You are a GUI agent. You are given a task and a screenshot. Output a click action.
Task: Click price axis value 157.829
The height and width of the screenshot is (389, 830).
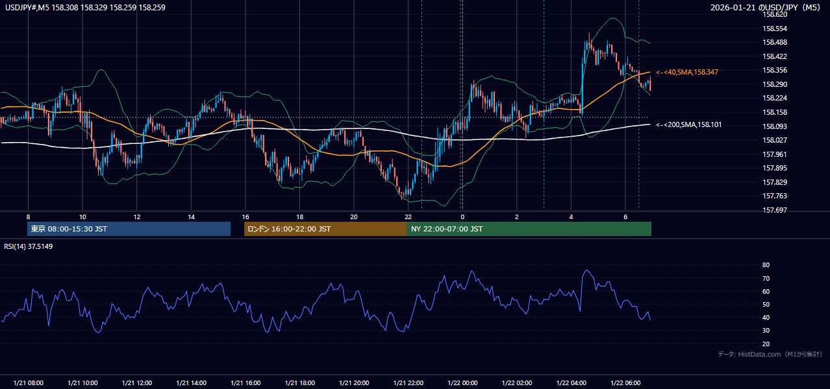pyautogui.click(x=774, y=182)
